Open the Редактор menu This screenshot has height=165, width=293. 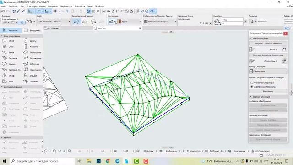tap(13, 6)
